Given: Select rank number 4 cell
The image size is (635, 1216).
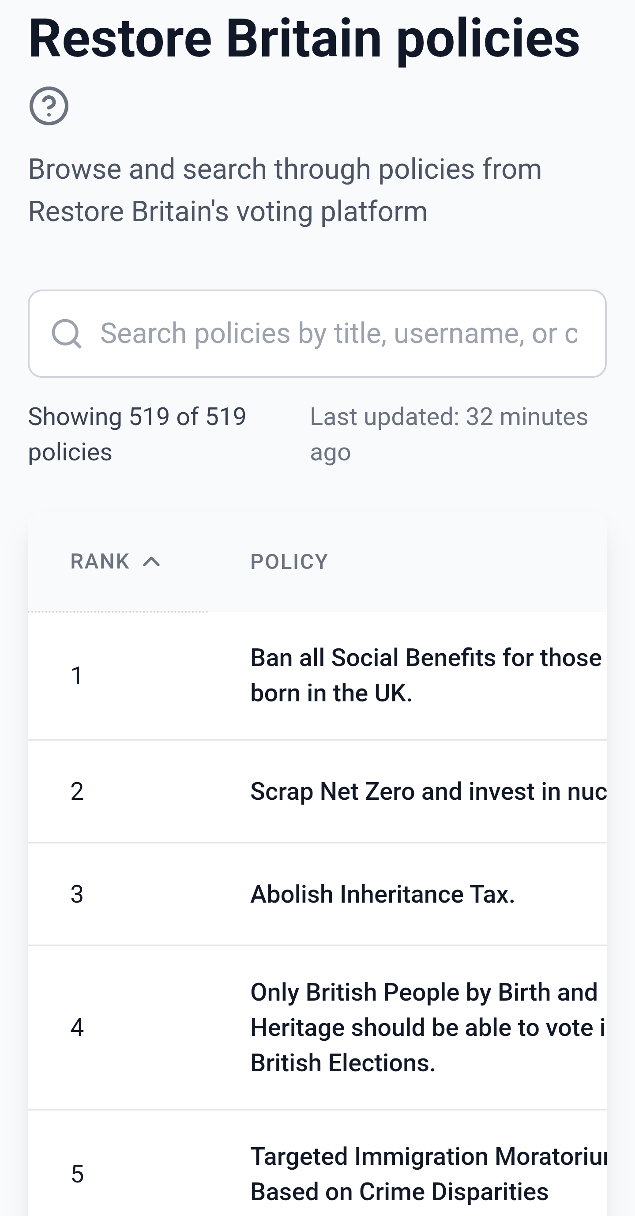Looking at the screenshot, I should [x=77, y=1027].
